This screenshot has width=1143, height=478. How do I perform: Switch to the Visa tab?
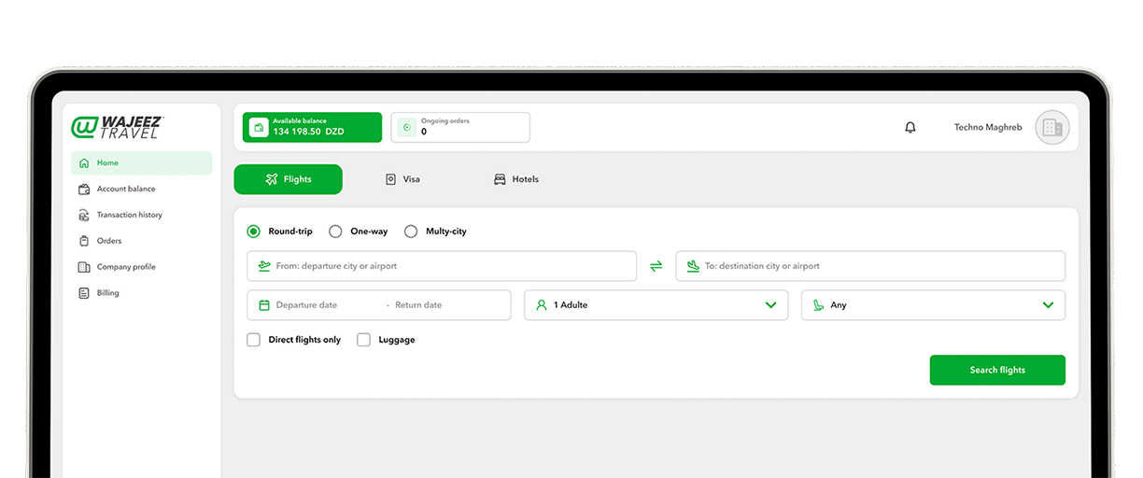pyautogui.click(x=403, y=179)
